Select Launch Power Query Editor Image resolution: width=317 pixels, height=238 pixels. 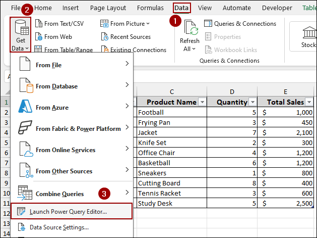click(x=72, y=211)
